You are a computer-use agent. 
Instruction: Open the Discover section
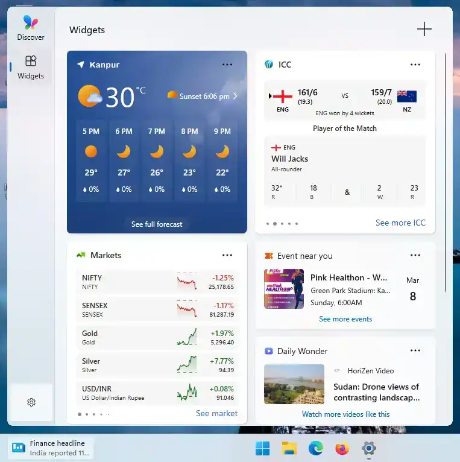point(31,28)
